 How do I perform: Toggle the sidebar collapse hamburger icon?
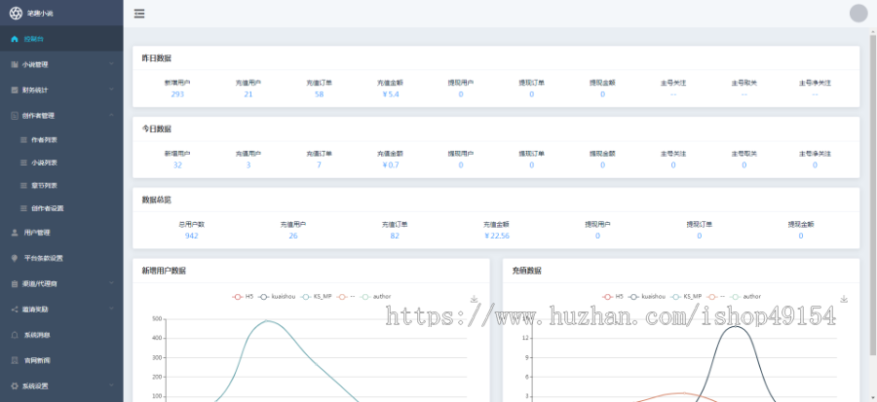pyautogui.click(x=139, y=14)
